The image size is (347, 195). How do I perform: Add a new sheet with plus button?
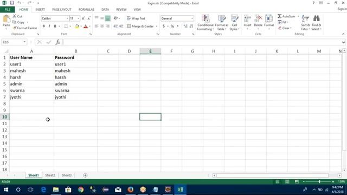[85, 175]
